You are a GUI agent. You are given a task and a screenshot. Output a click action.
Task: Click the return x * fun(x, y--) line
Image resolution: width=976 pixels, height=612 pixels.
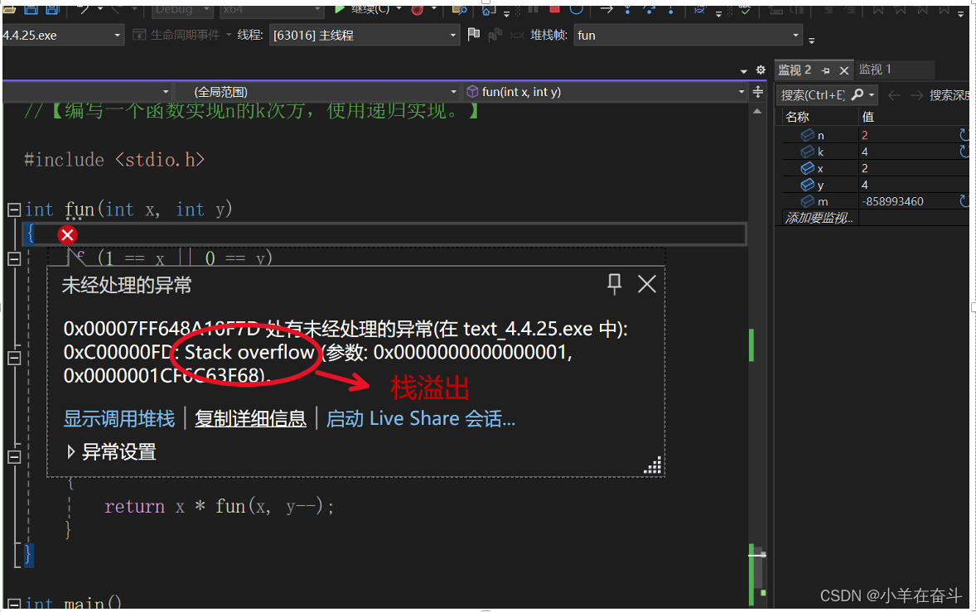[x=219, y=506]
